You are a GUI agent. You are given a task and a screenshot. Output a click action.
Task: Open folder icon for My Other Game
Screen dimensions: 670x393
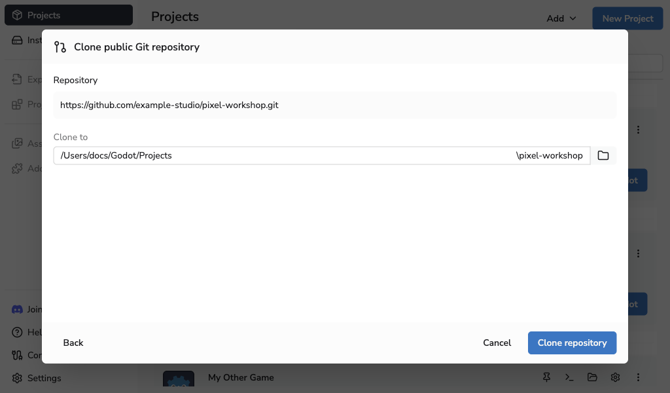[592, 377]
